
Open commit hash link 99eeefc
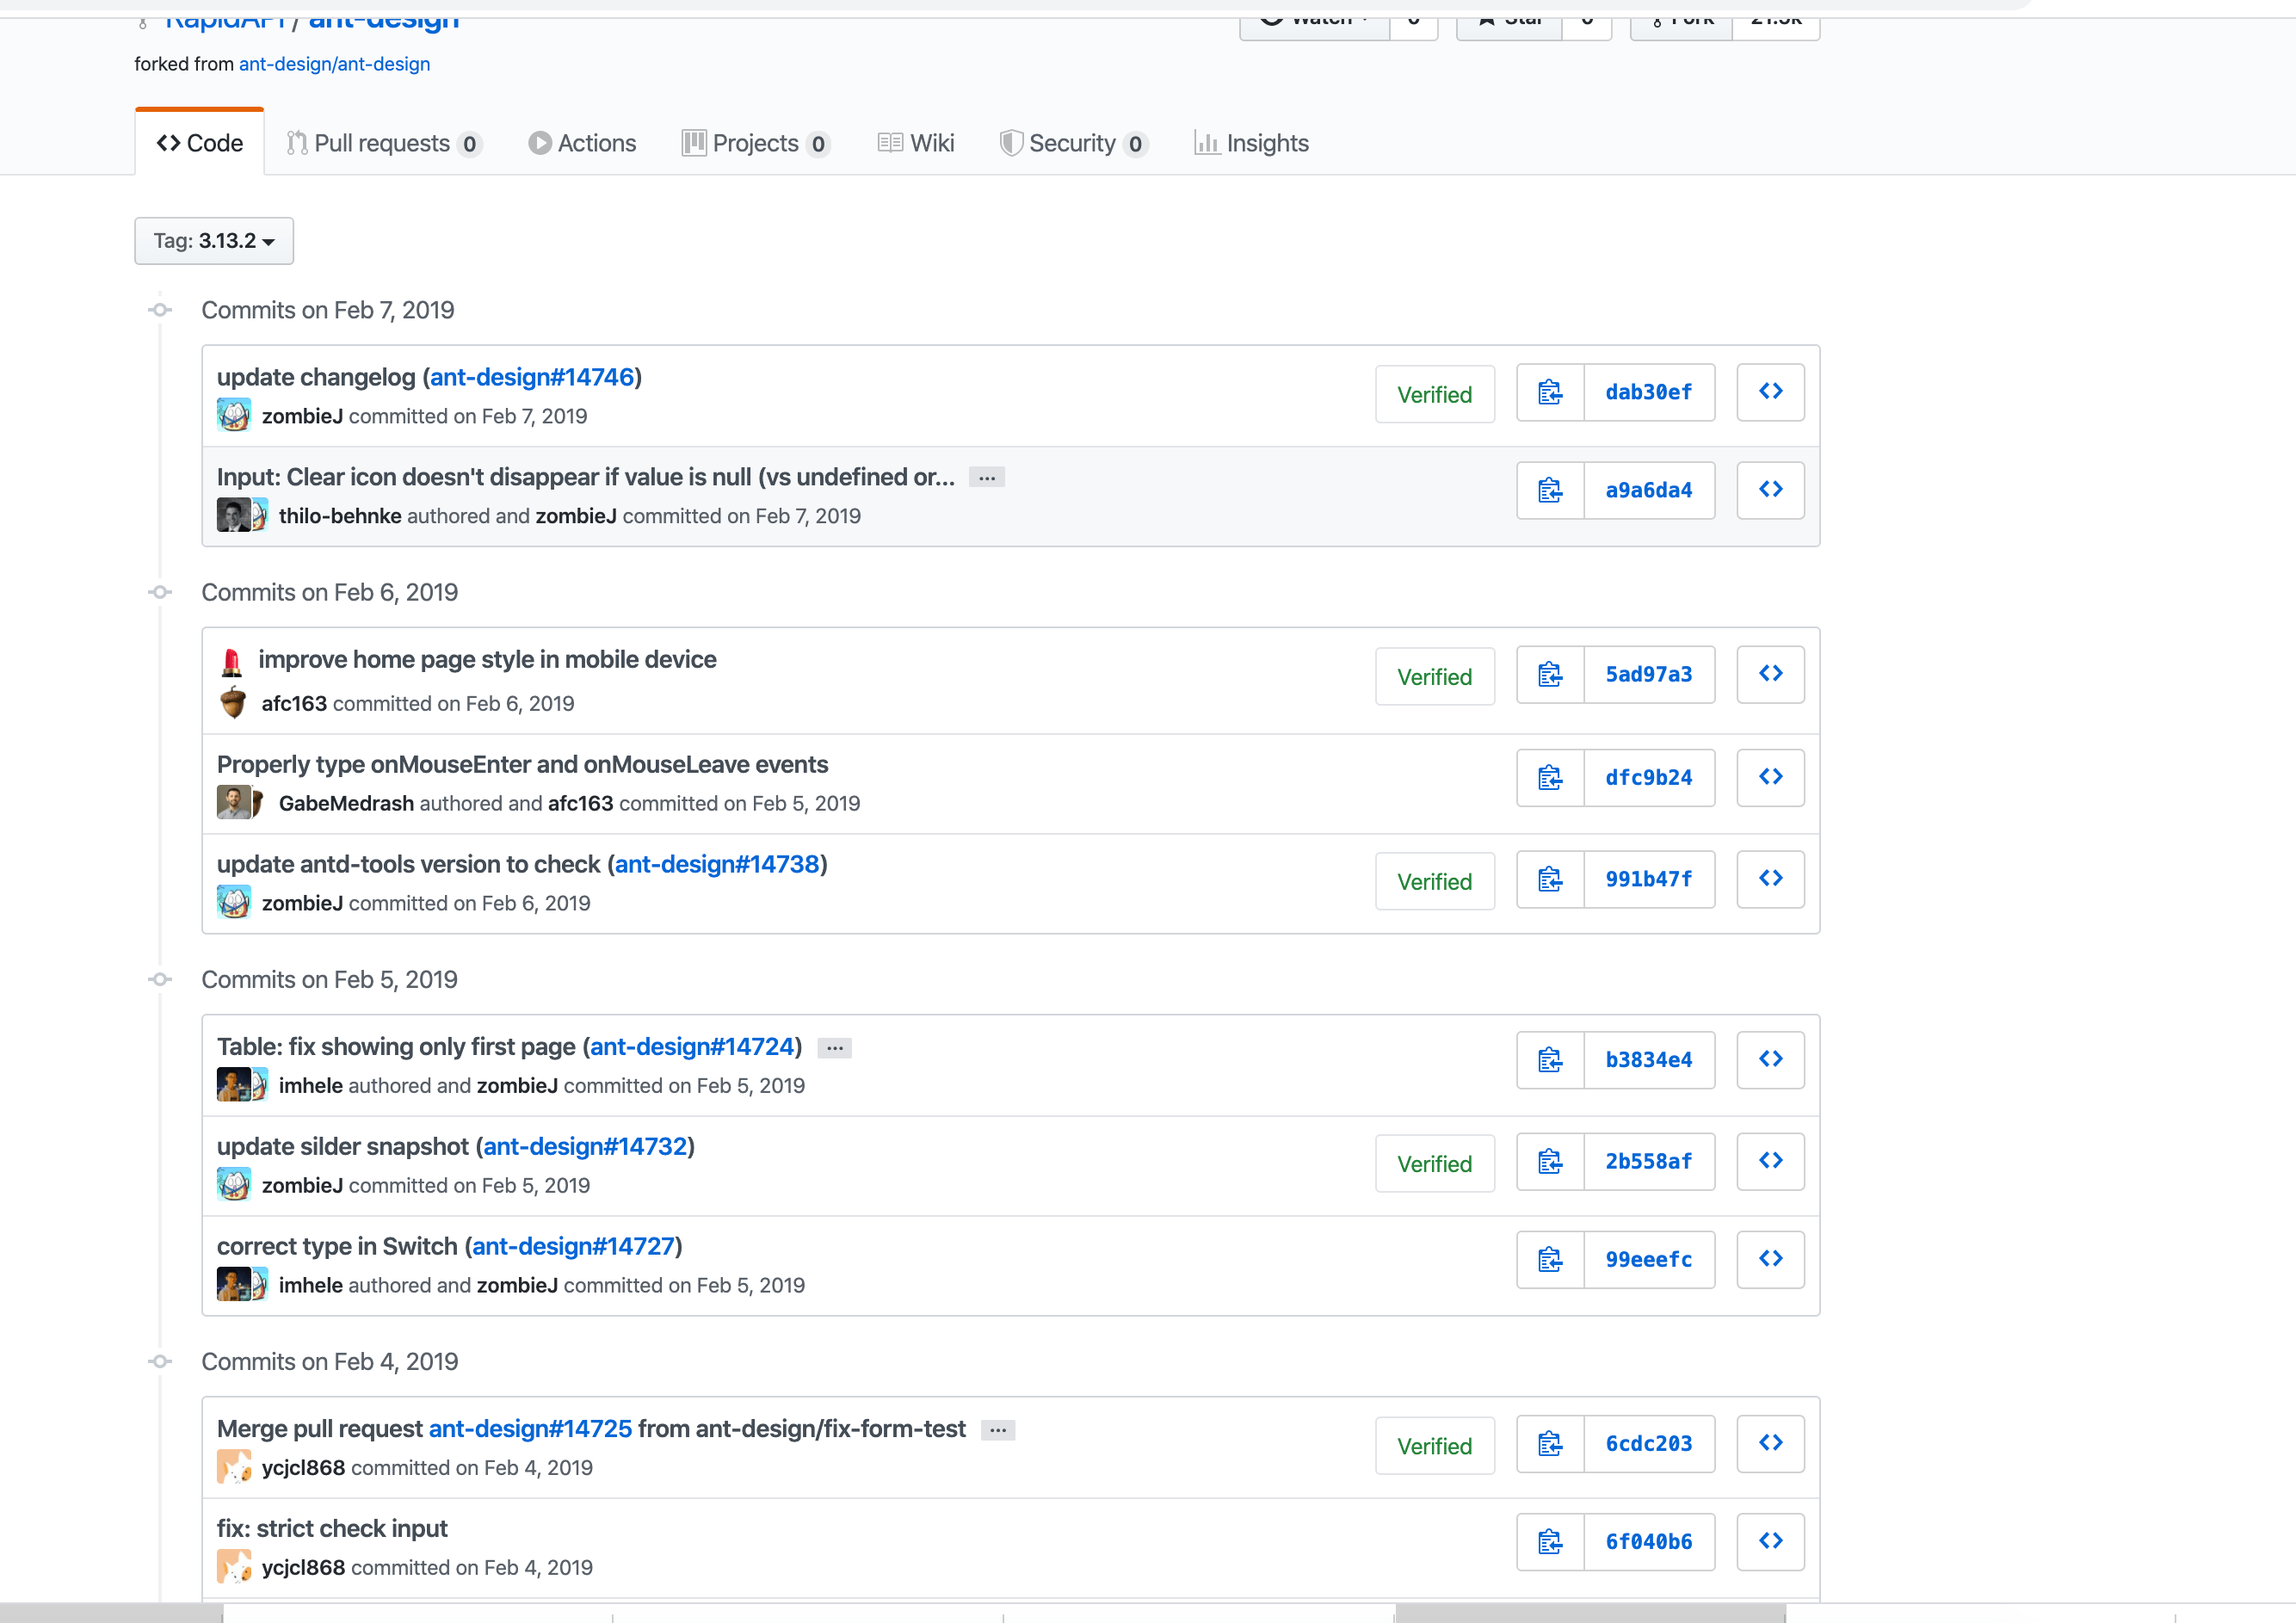[x=1648, y=1260]
